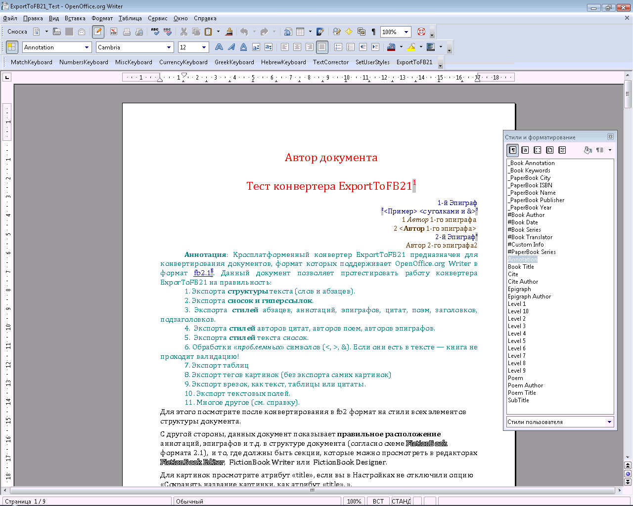Open the Cambria font name dropdown
This screenshot has height=506, width=633.
point(169,47)
